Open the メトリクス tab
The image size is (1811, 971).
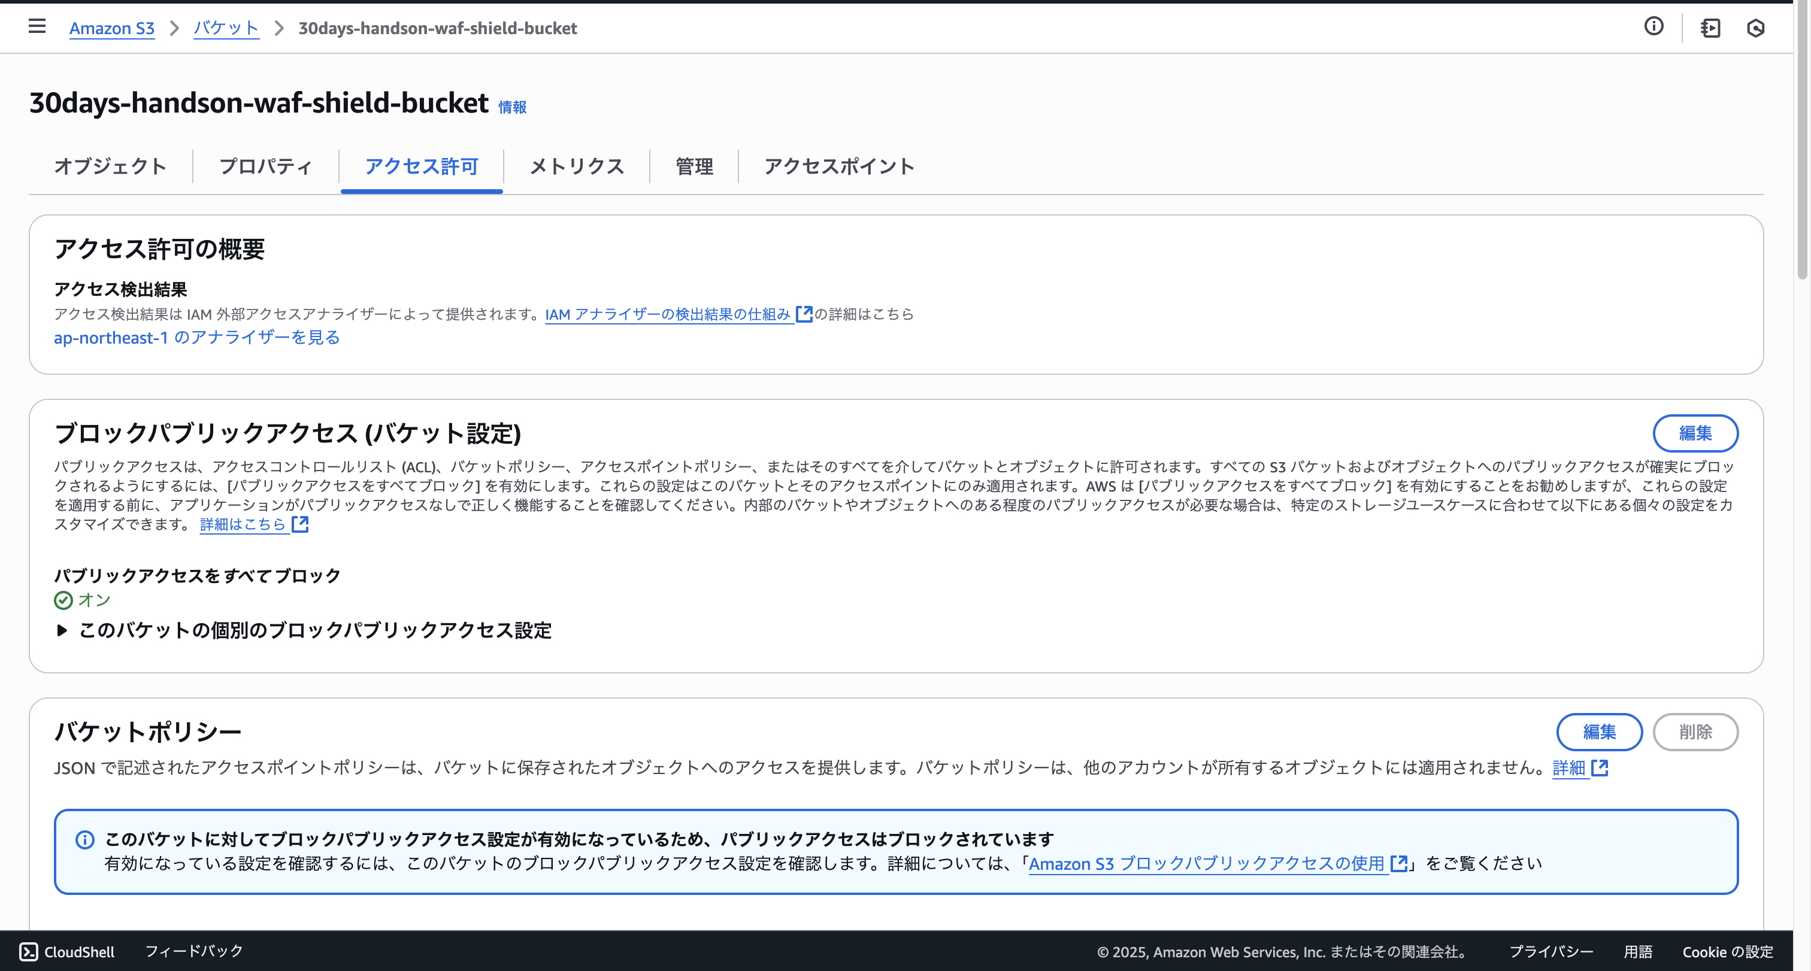pos(577,166)
